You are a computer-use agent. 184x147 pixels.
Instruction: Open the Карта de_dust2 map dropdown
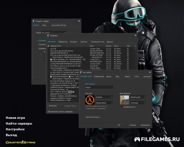(x=54, y=33)
